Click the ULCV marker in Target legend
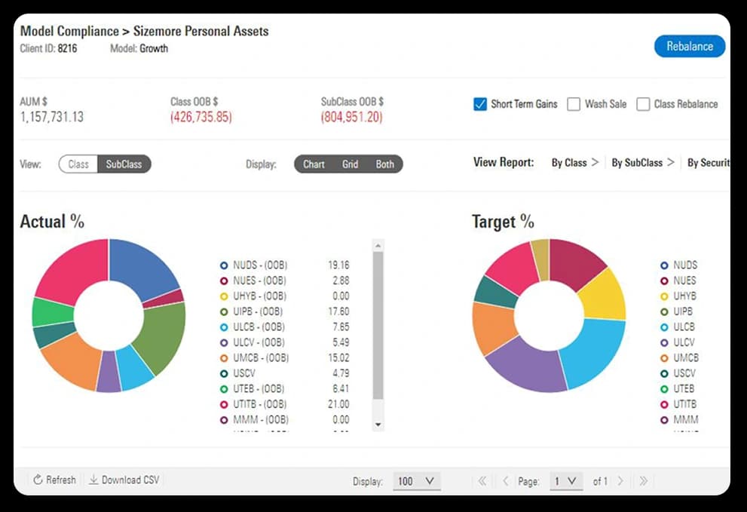The image size is (747, 512). point(664,343)
